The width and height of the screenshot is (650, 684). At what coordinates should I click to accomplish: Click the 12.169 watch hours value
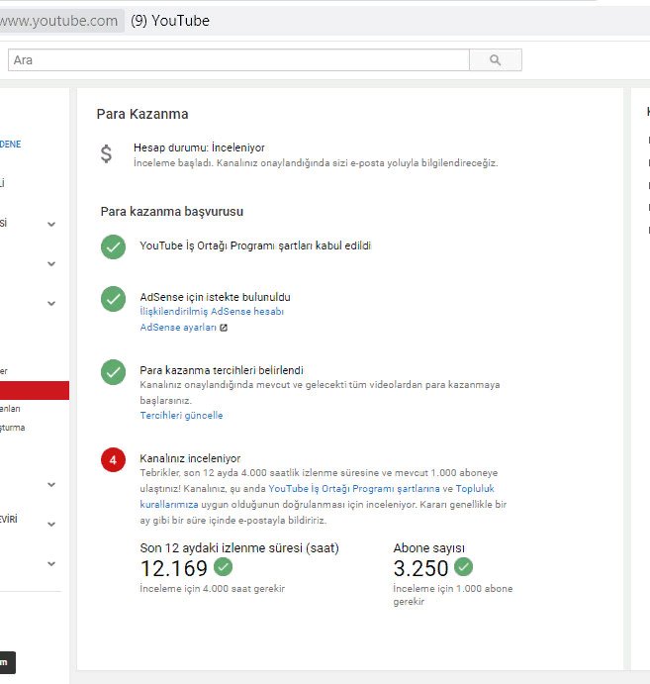click(174, 568)
